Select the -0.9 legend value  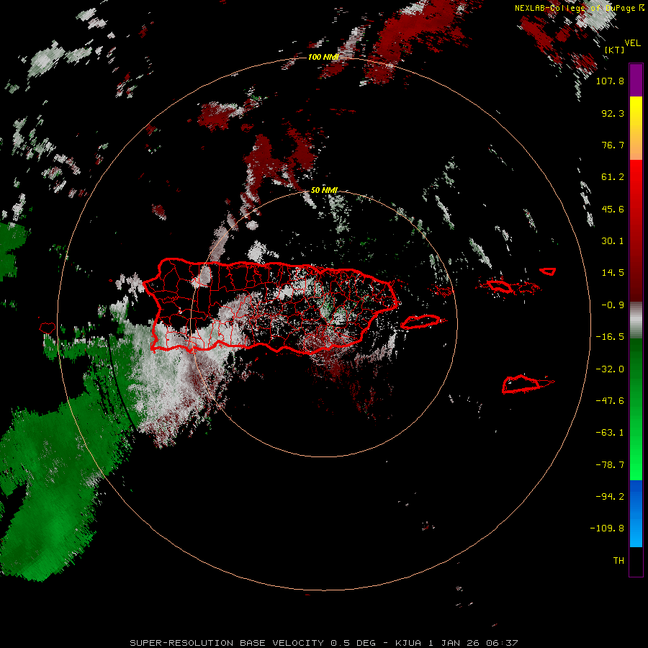tap(613, 305)
